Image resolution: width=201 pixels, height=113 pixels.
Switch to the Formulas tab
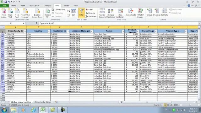47,6
